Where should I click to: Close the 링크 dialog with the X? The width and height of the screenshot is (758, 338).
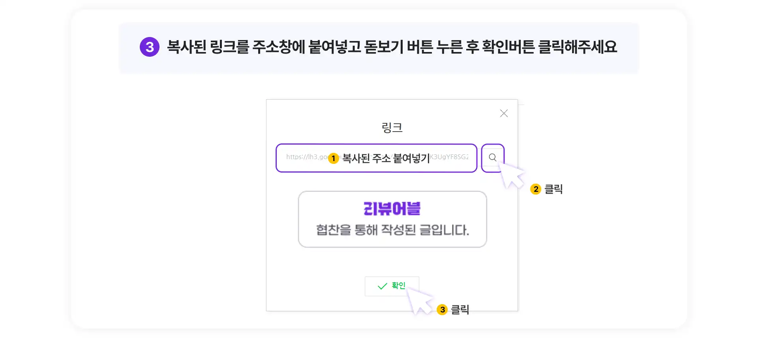point(504,113)
